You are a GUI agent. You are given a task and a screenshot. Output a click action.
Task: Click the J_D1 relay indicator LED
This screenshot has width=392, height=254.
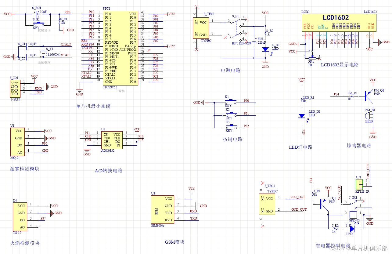352,228
